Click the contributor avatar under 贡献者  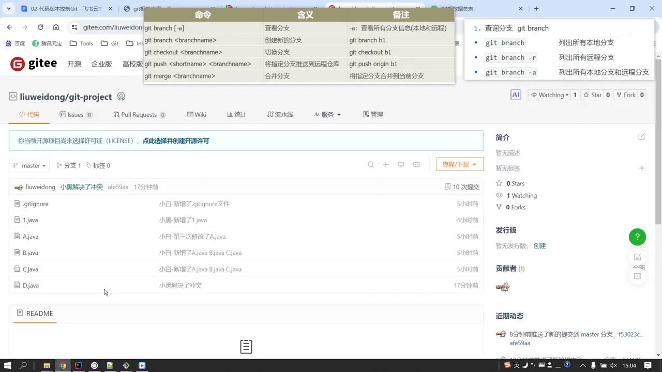pos(503,287)
